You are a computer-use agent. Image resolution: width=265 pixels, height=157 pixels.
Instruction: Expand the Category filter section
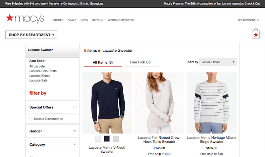[52, 144]
